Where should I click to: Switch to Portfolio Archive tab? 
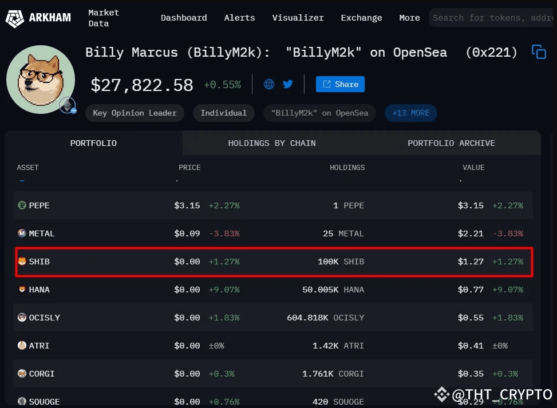click(x=451, y=143)
